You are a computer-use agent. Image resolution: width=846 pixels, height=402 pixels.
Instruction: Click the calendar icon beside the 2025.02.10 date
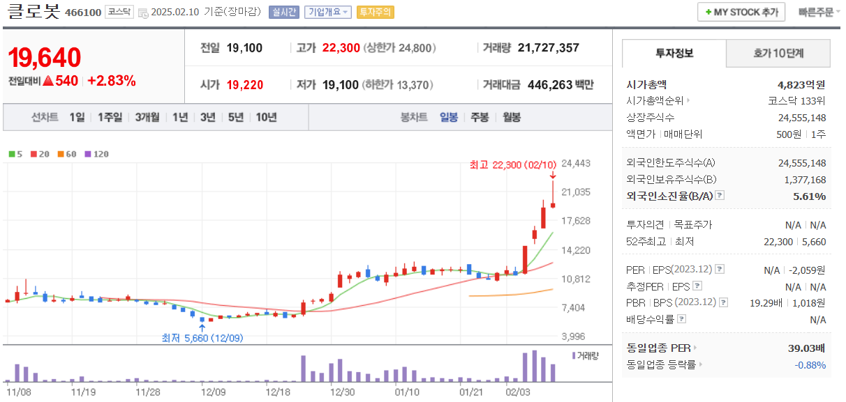[144, 11]
